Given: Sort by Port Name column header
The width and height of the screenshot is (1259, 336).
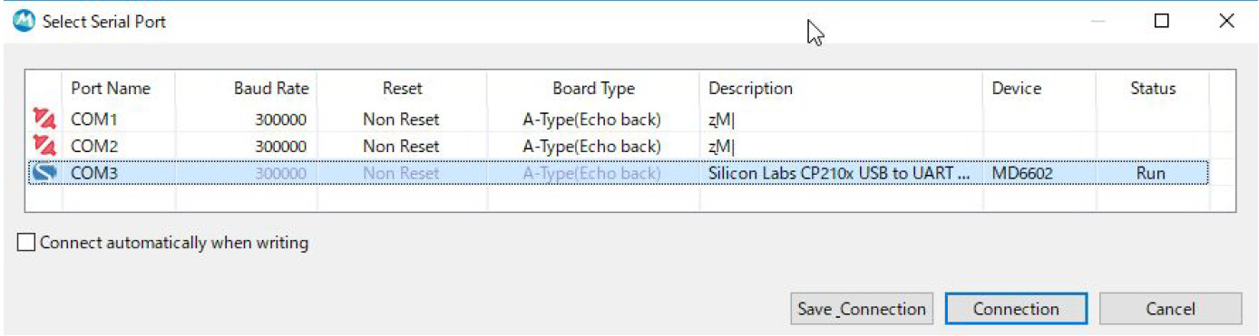Looking at the screenshot, I should (118, 88).
